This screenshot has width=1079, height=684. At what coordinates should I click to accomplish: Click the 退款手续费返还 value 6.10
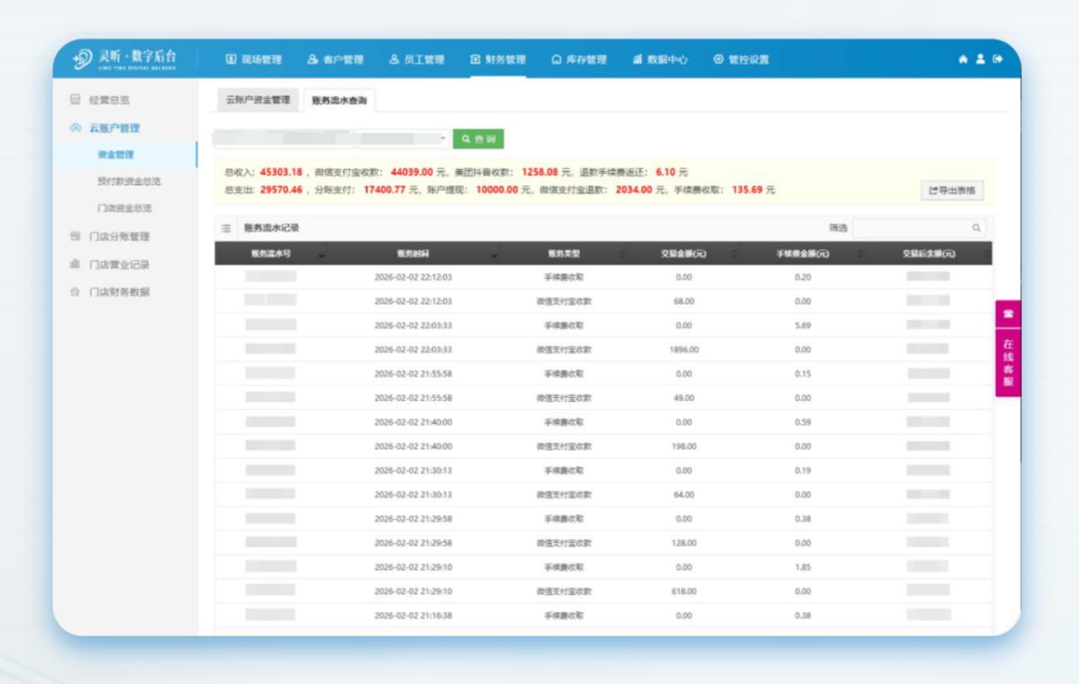(x=666, y=172)
